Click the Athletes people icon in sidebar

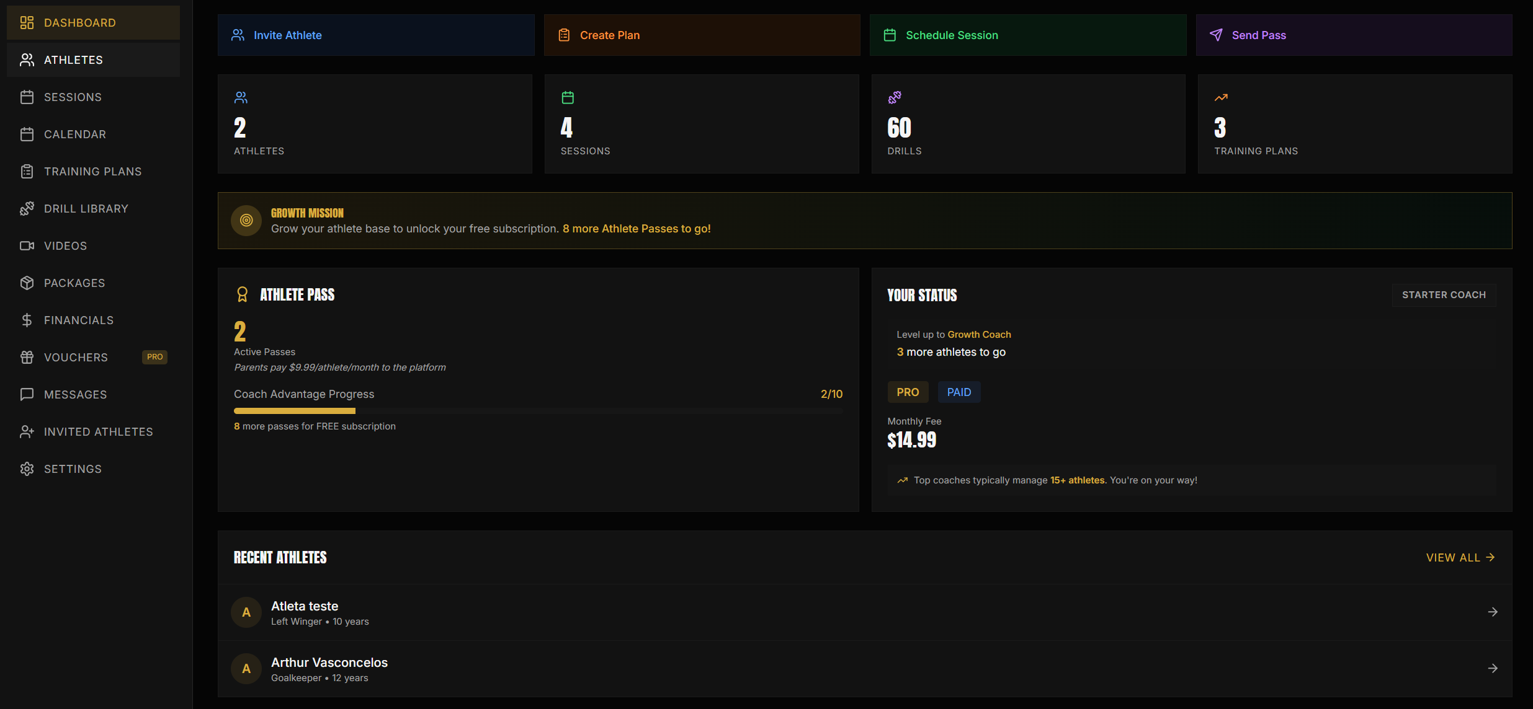coord(27,60)
